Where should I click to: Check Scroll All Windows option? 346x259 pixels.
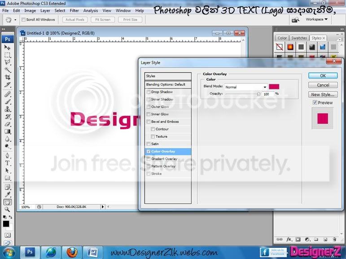pyautogui.click(x=23, y=20)
